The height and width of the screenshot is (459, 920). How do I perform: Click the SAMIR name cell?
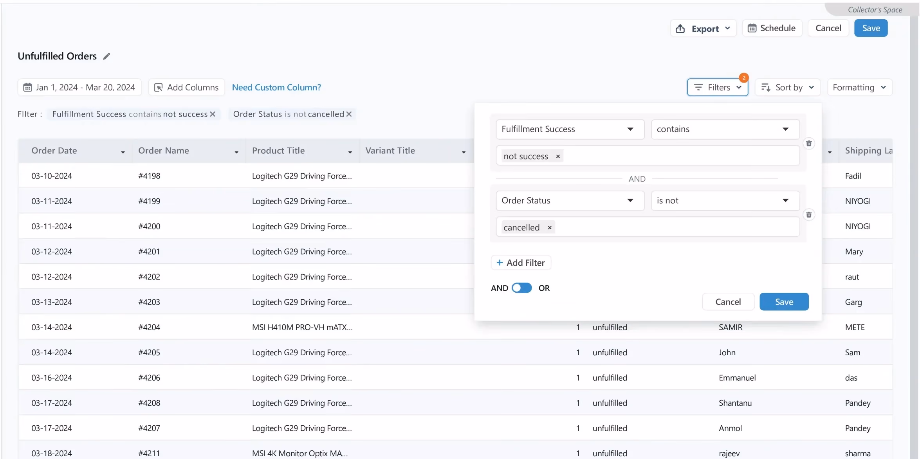click(731, 327)
